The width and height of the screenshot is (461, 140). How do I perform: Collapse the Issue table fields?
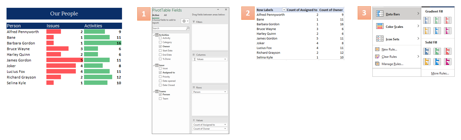point(154,65)
